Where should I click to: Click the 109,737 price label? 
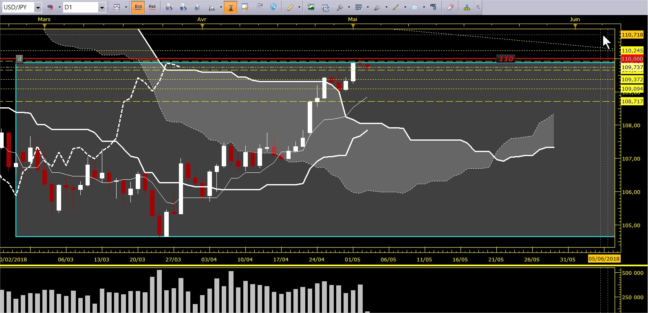click(632, 67)
